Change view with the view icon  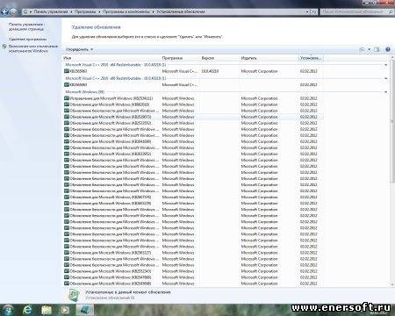tap(362, 49)
